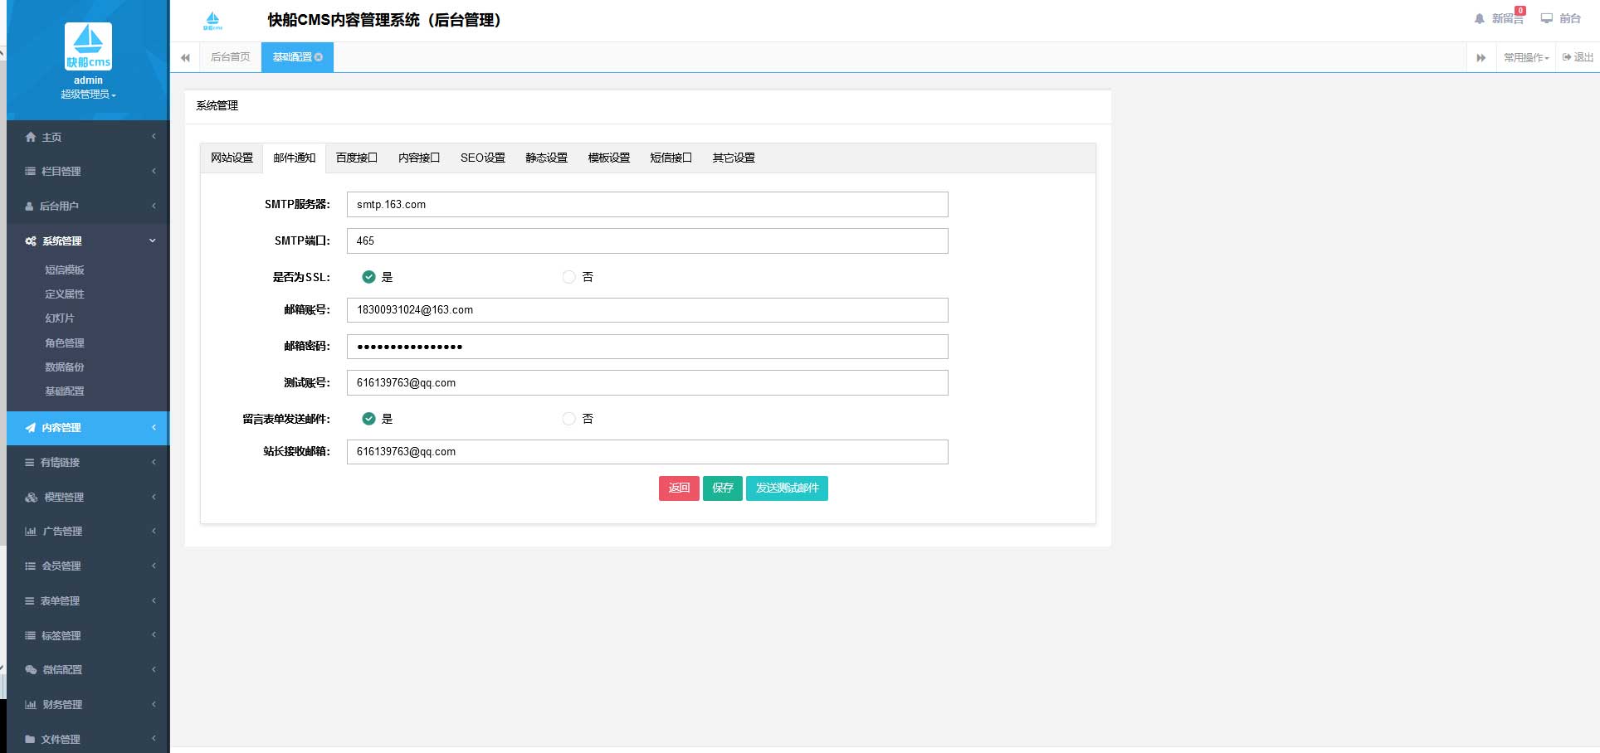The image size is (1600, 753).
Task: Click the green 保存 save button
Action: [722, 488]
